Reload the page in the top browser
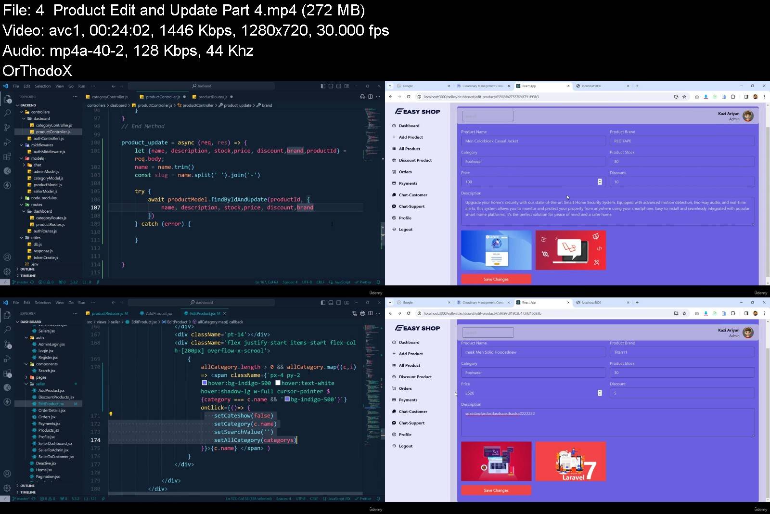770x514 pixels. [x=409, y=97]
